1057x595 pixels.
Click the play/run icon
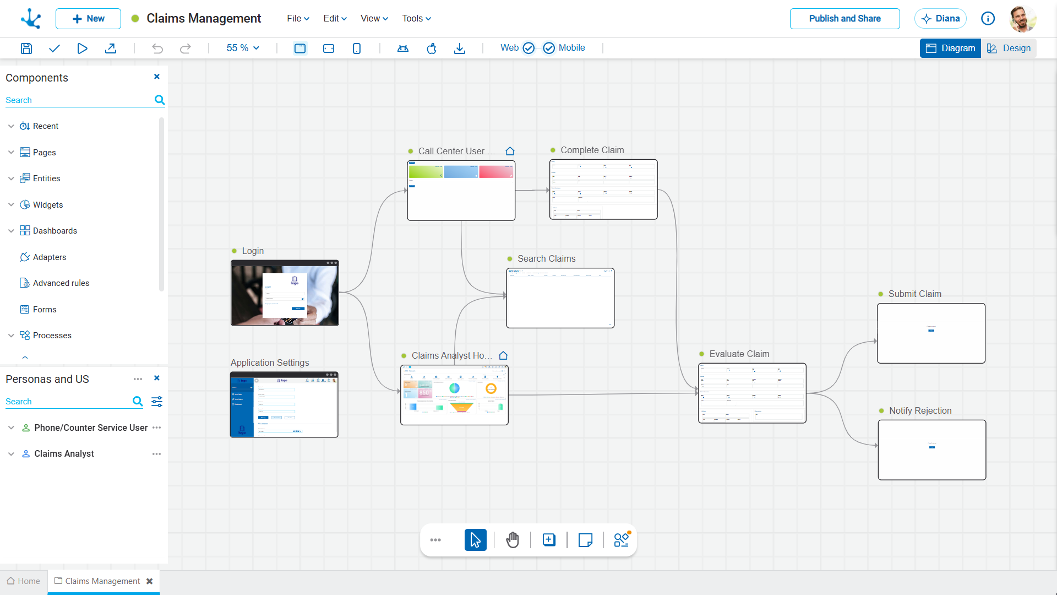click(82, 48)
